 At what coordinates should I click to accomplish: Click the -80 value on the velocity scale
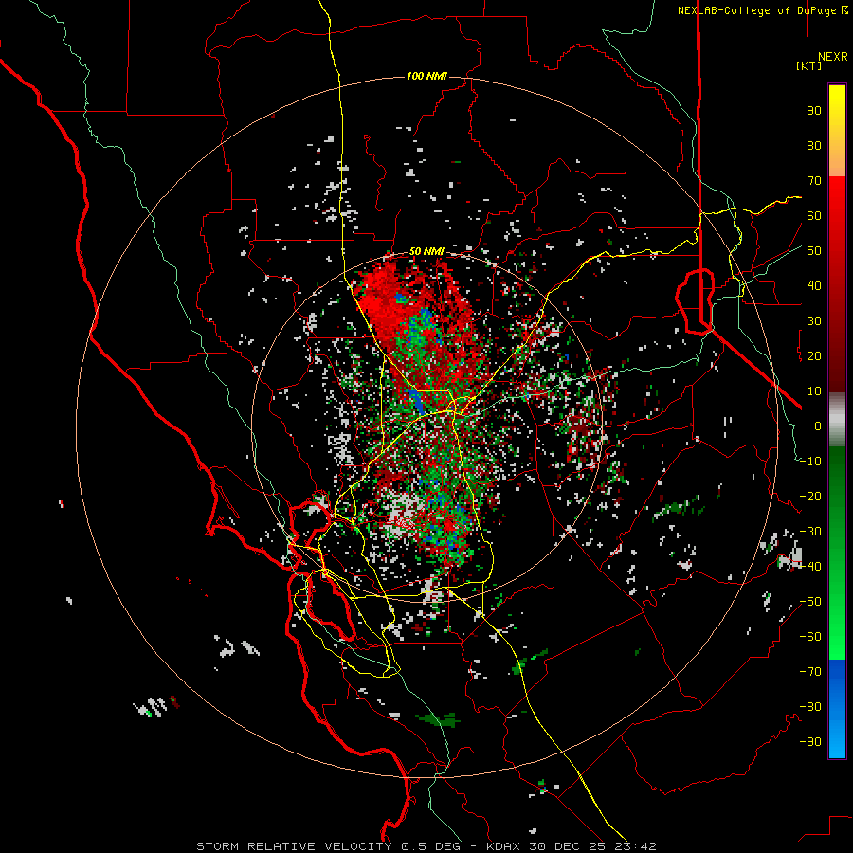(x=810, y=707)
